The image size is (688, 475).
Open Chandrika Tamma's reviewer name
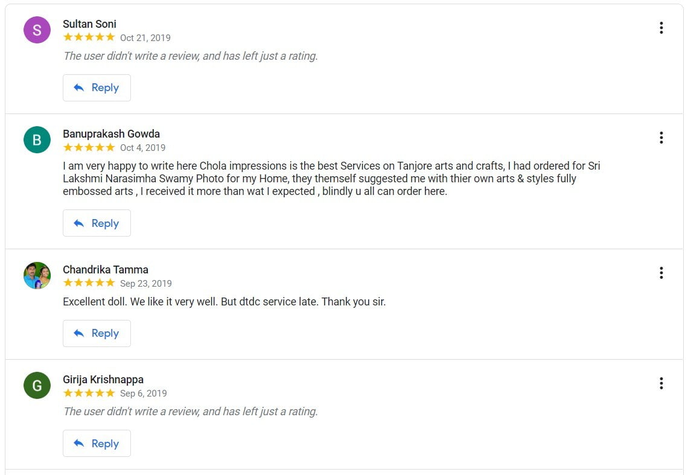pos(106,270)
